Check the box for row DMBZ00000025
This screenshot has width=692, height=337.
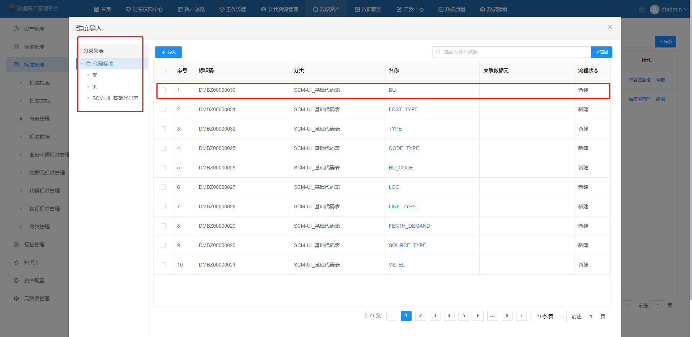point(163,148)
